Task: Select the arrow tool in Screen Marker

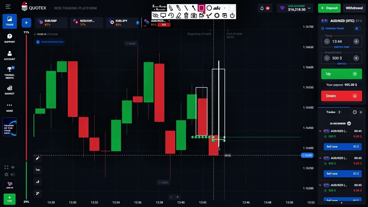Action: [193, 8]
